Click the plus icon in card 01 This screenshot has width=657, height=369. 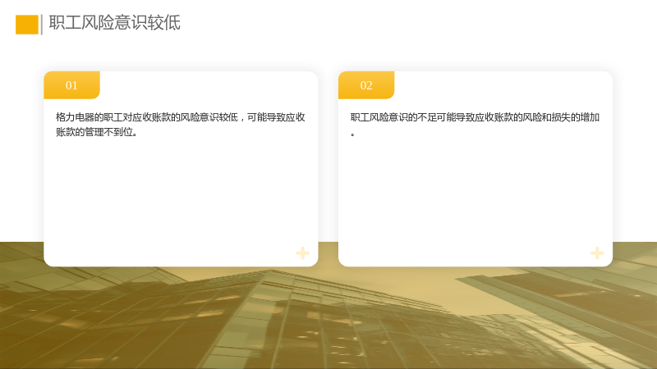[x=302, y=253]
